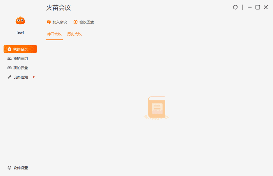This screenshot has width=273, height=176.
Task: Open 我的会组 from the sidebar
Action: coord(20,58)
